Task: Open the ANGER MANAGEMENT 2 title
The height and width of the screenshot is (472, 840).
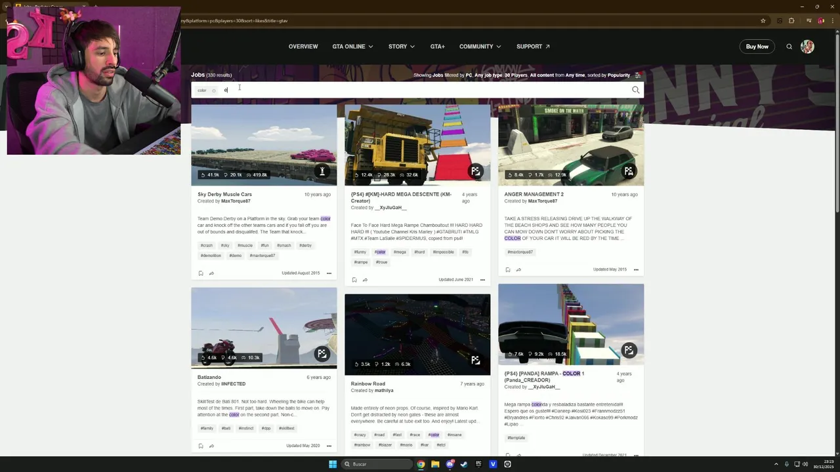Action: pyautogui.click(x=534, y=194)
